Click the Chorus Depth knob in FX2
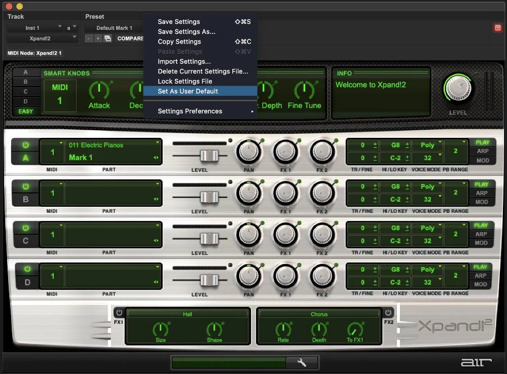 pyautogui.click(x=319, y=329)
